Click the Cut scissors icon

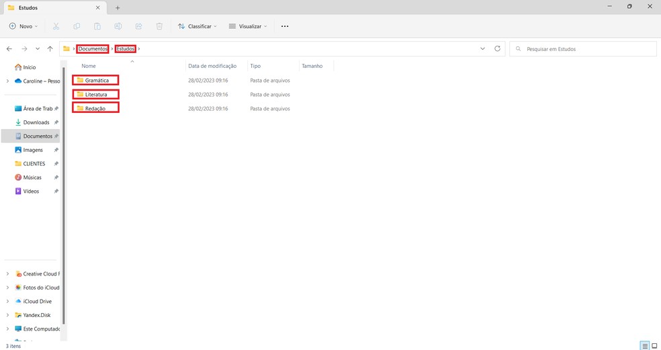pyautogui.click(x=56, y=26)
